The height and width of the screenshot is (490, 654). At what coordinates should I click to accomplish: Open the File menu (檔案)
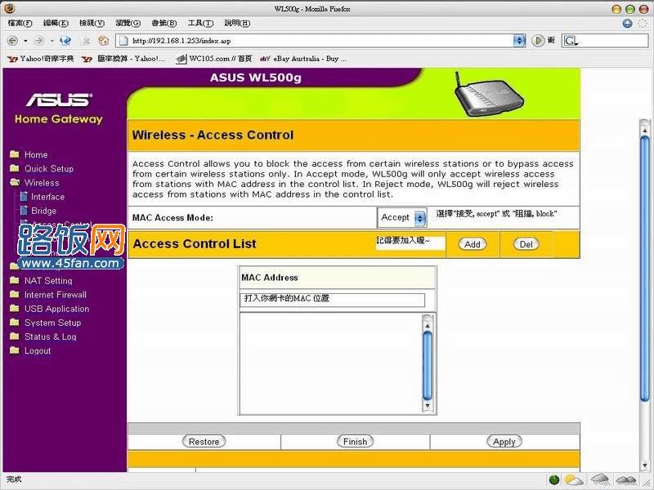[20, 23]
